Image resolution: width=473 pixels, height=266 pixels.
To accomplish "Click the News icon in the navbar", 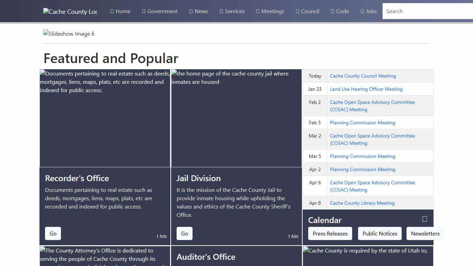I will click(190, 11).
